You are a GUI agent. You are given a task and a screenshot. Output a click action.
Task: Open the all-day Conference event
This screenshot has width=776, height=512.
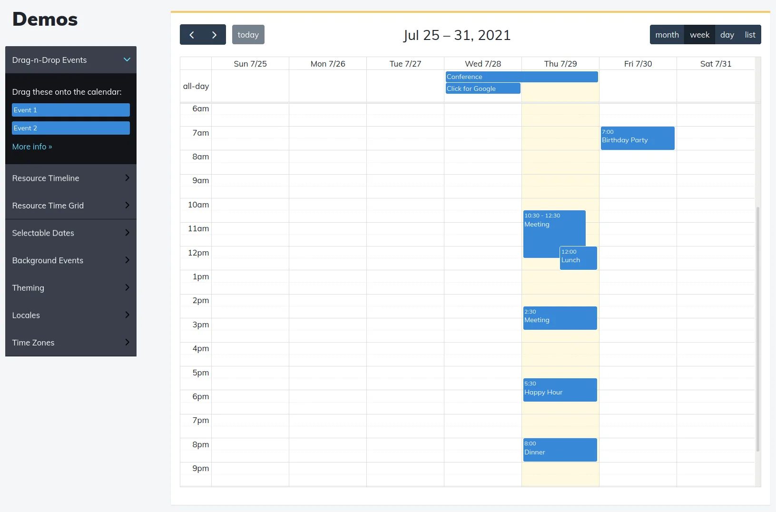click(521, 77)
